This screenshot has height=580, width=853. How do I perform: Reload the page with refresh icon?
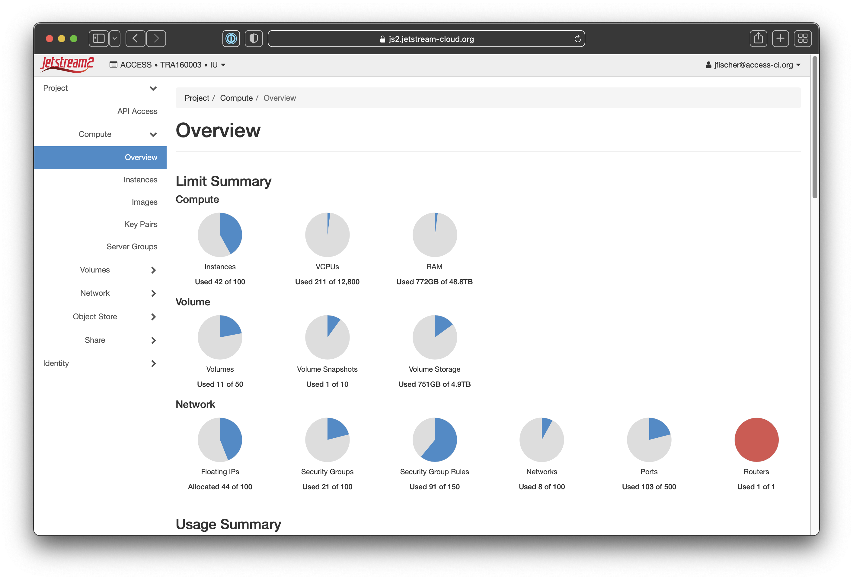577,39
